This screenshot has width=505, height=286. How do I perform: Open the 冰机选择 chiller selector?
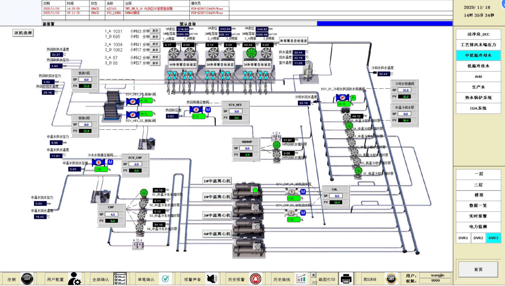tap(23, 33)
